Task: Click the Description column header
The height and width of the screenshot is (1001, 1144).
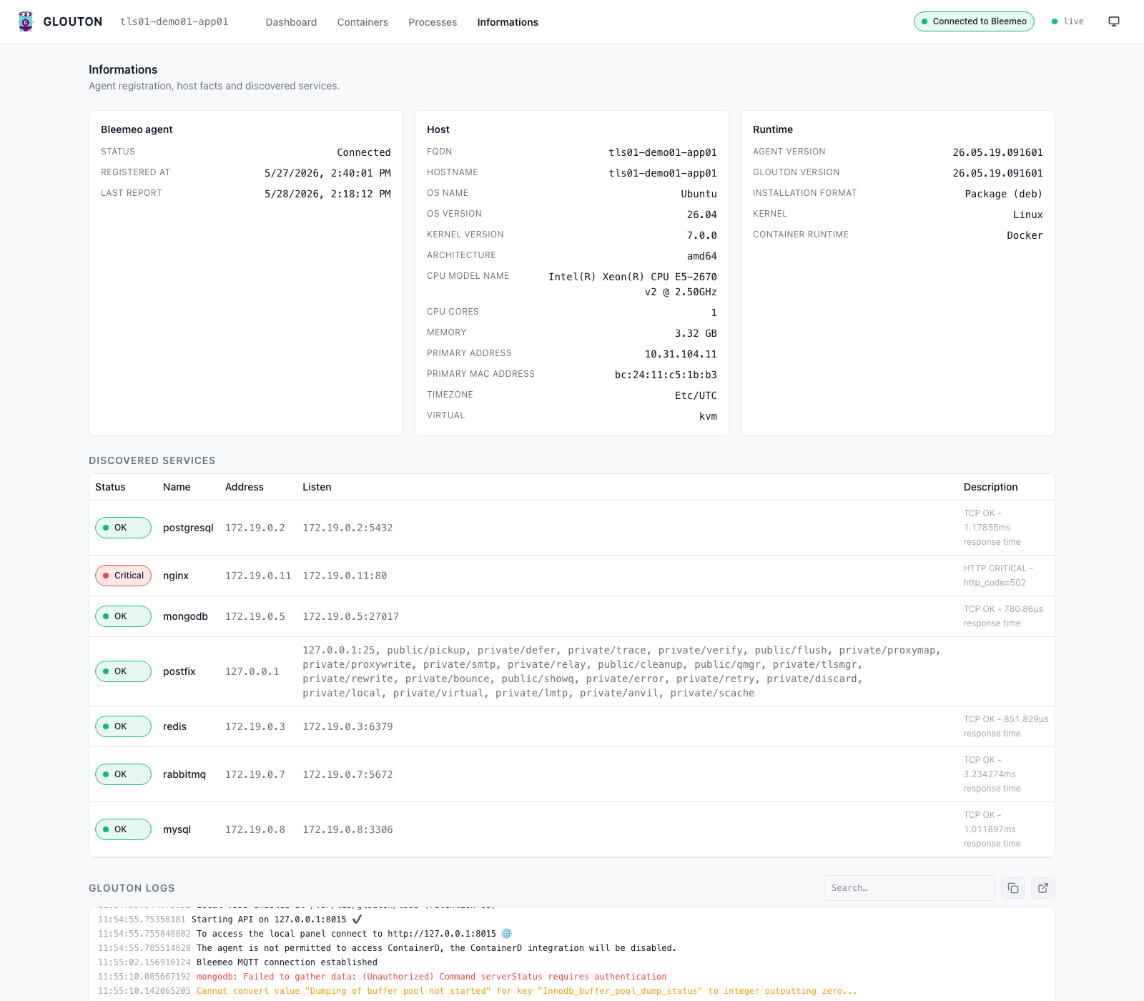Action: click(990, 487)
